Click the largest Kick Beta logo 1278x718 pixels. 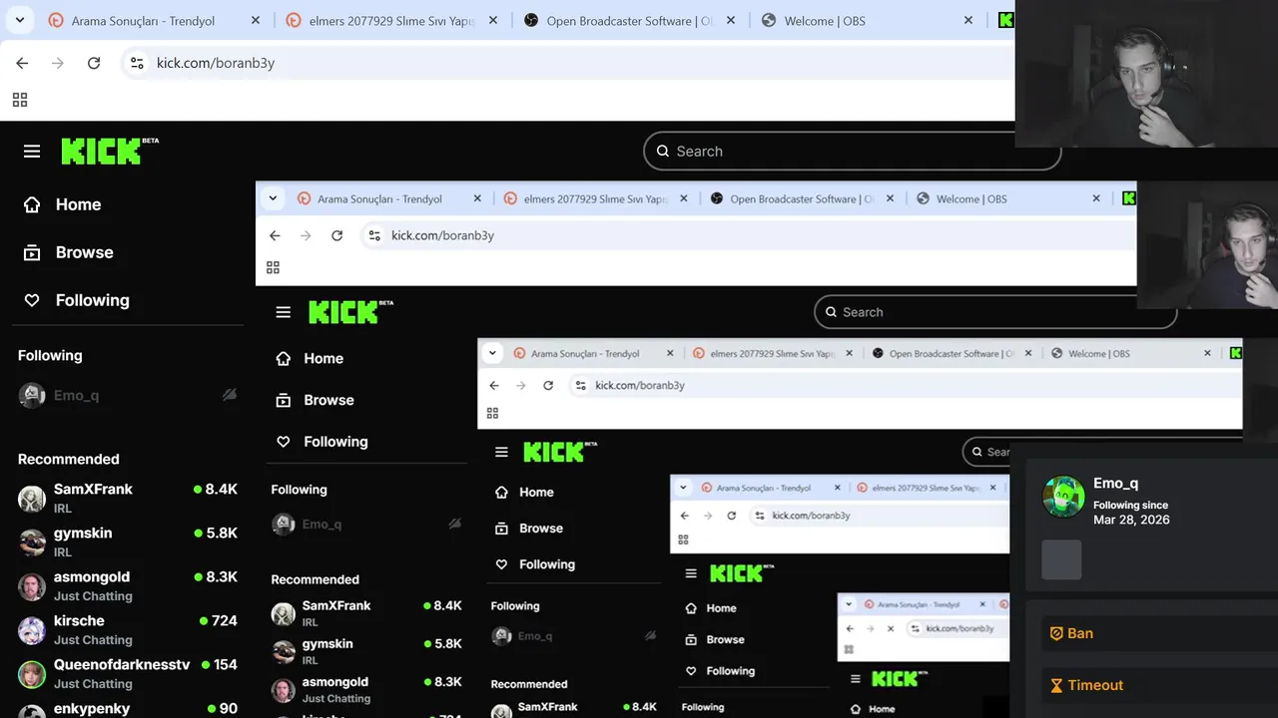(x=110, y=151)
